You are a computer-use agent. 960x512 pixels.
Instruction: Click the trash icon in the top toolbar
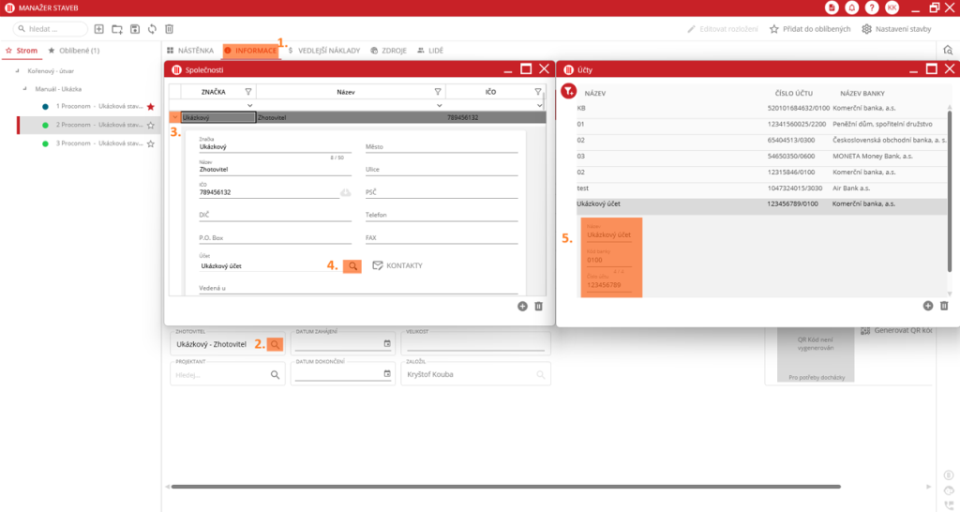[169, 30]
